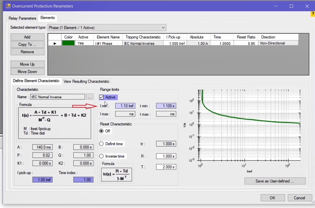Click the yellow help question mark icon
The width and height of the screenshot is (315, 208).
click(313, 14)
